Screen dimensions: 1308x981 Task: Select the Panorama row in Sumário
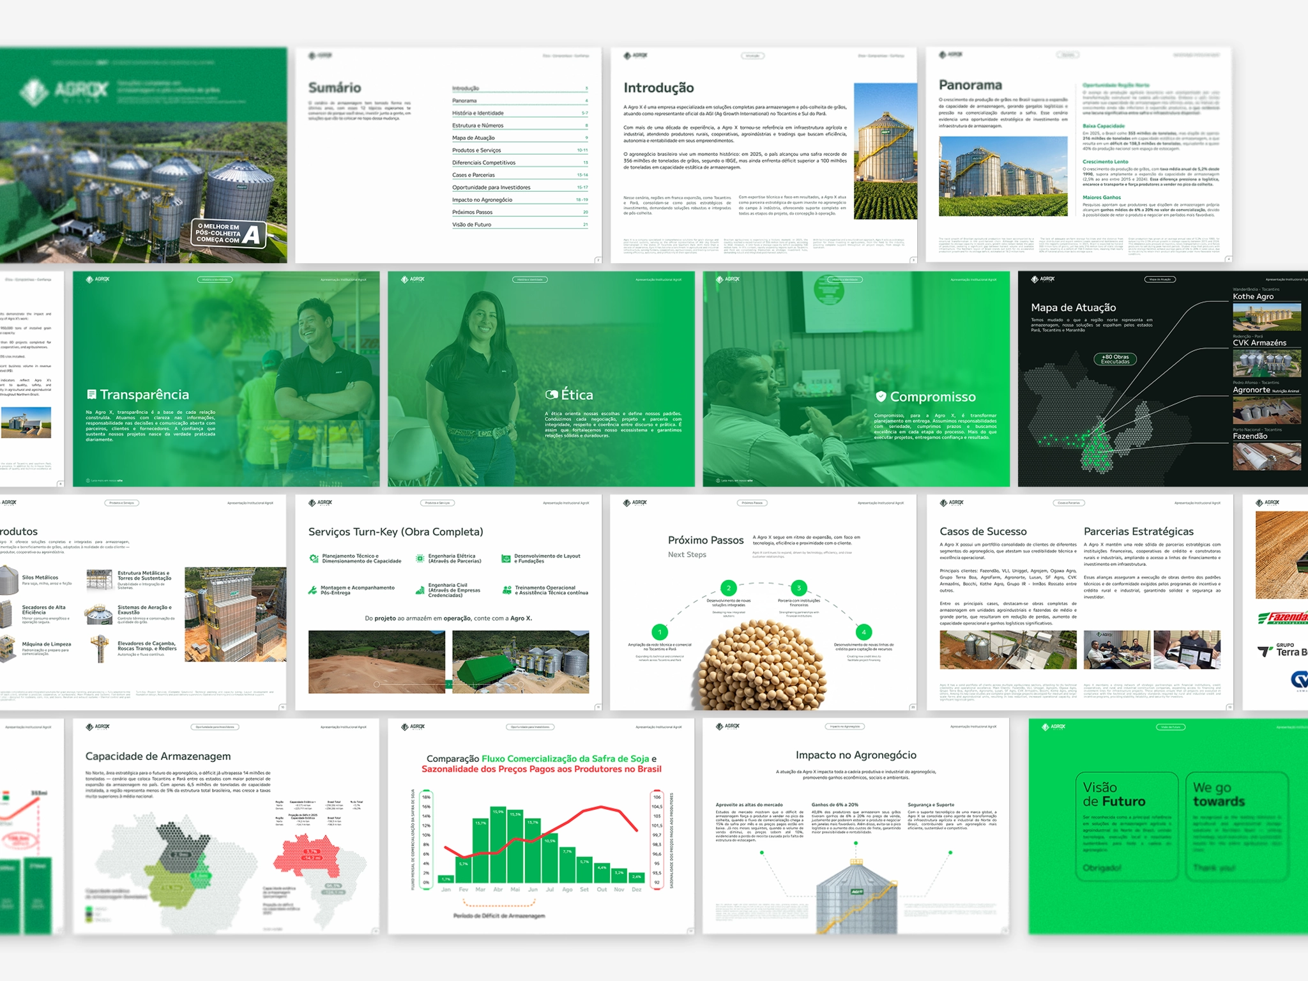point(520,100)
